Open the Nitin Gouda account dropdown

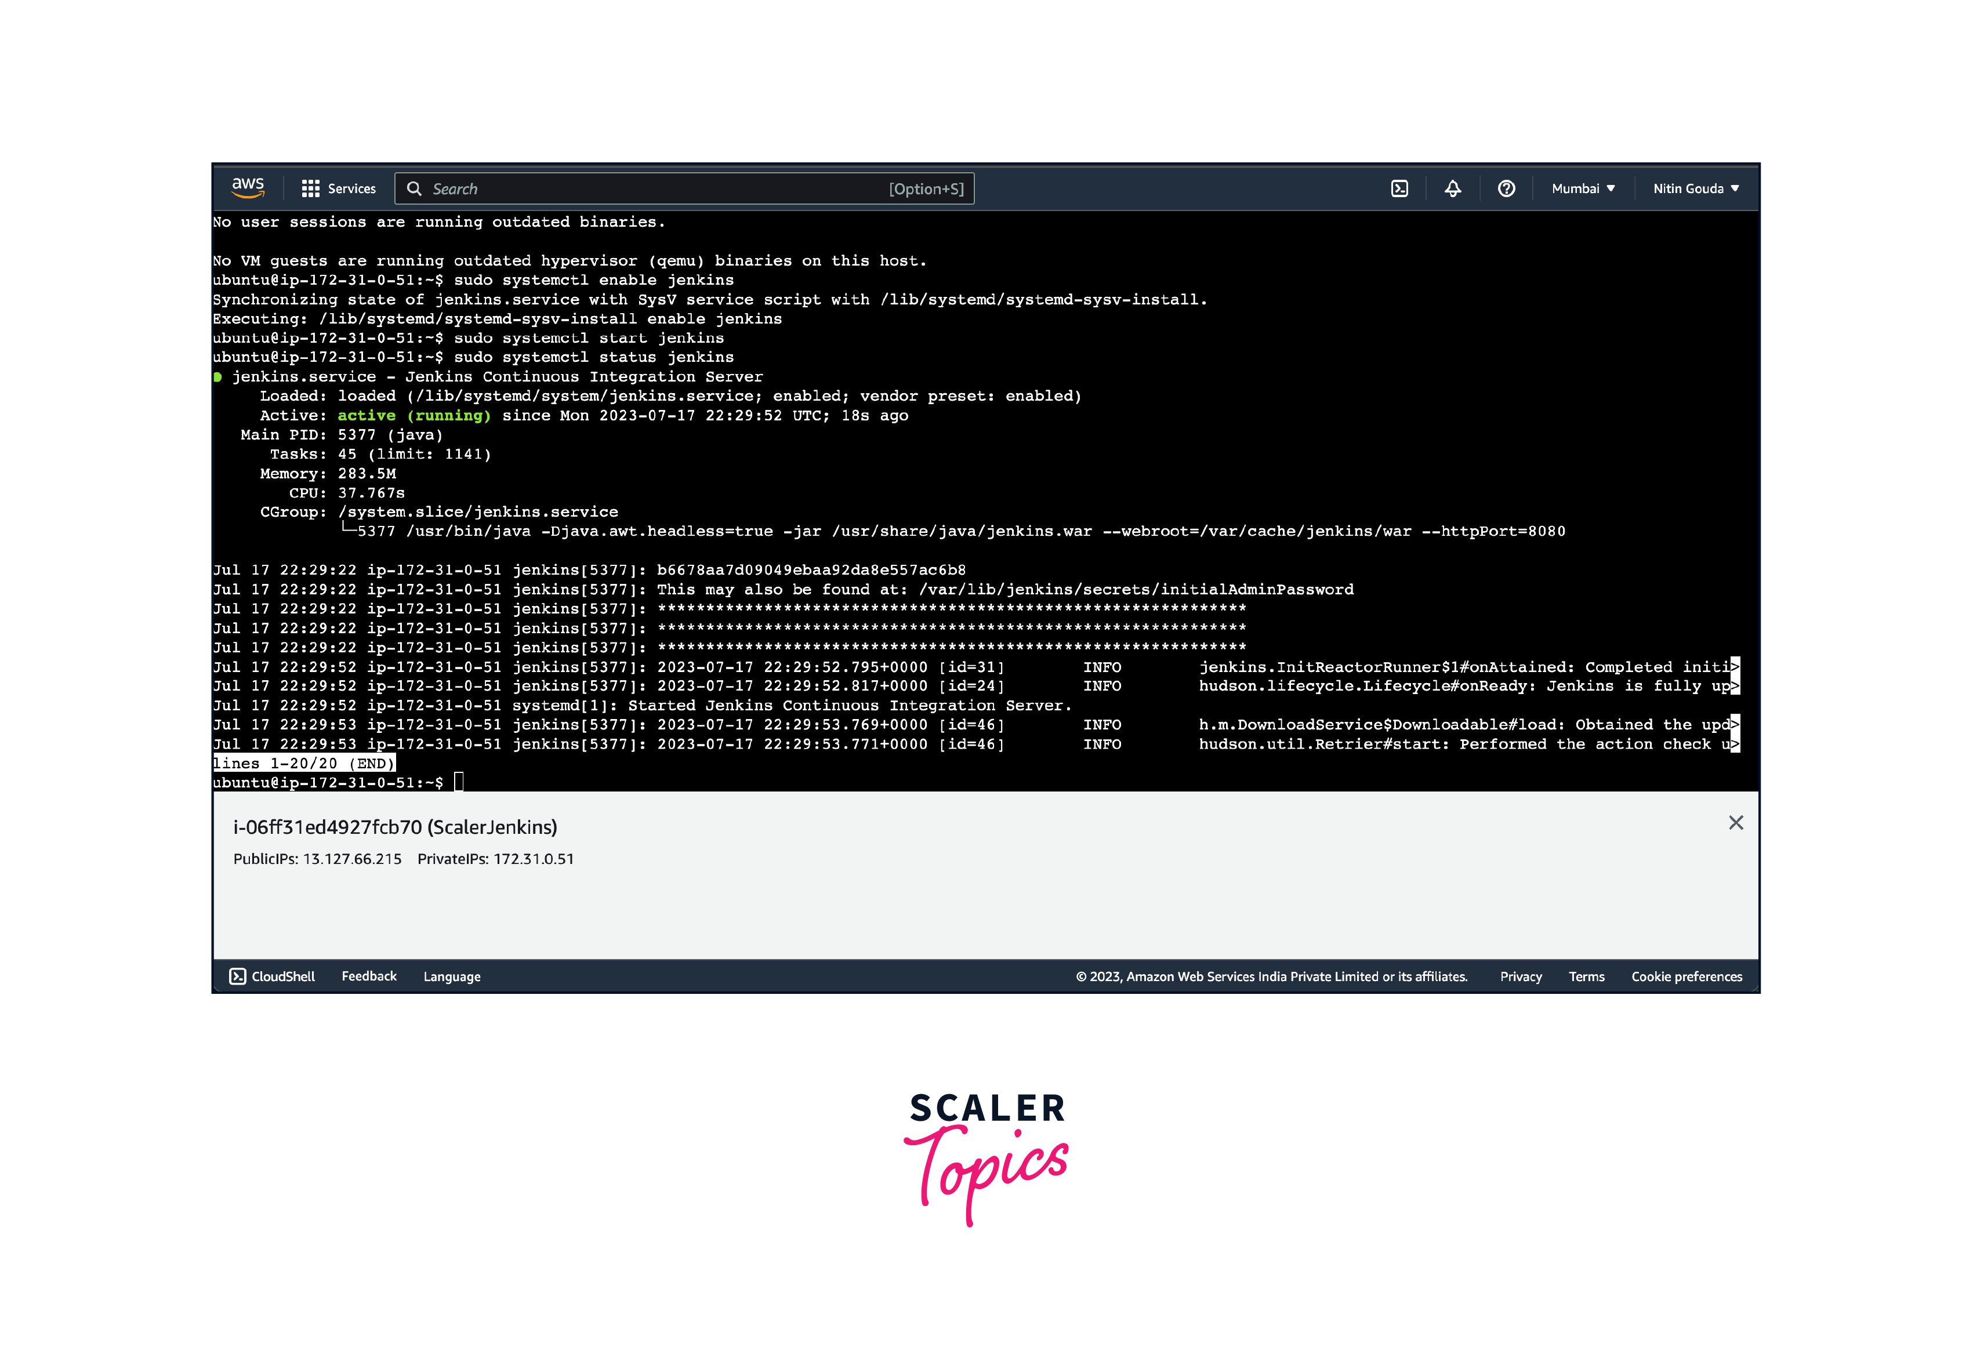pos(1695,188)
